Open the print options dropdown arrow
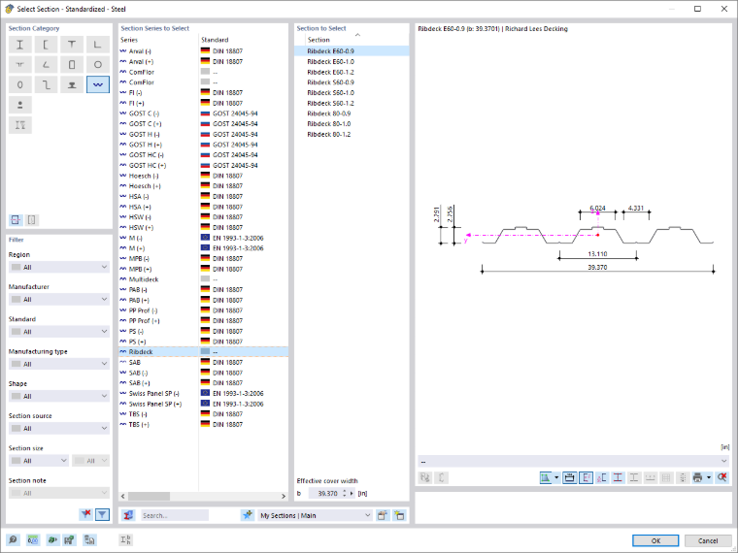The height and width of the screenshot is (553, 738). 709,477
